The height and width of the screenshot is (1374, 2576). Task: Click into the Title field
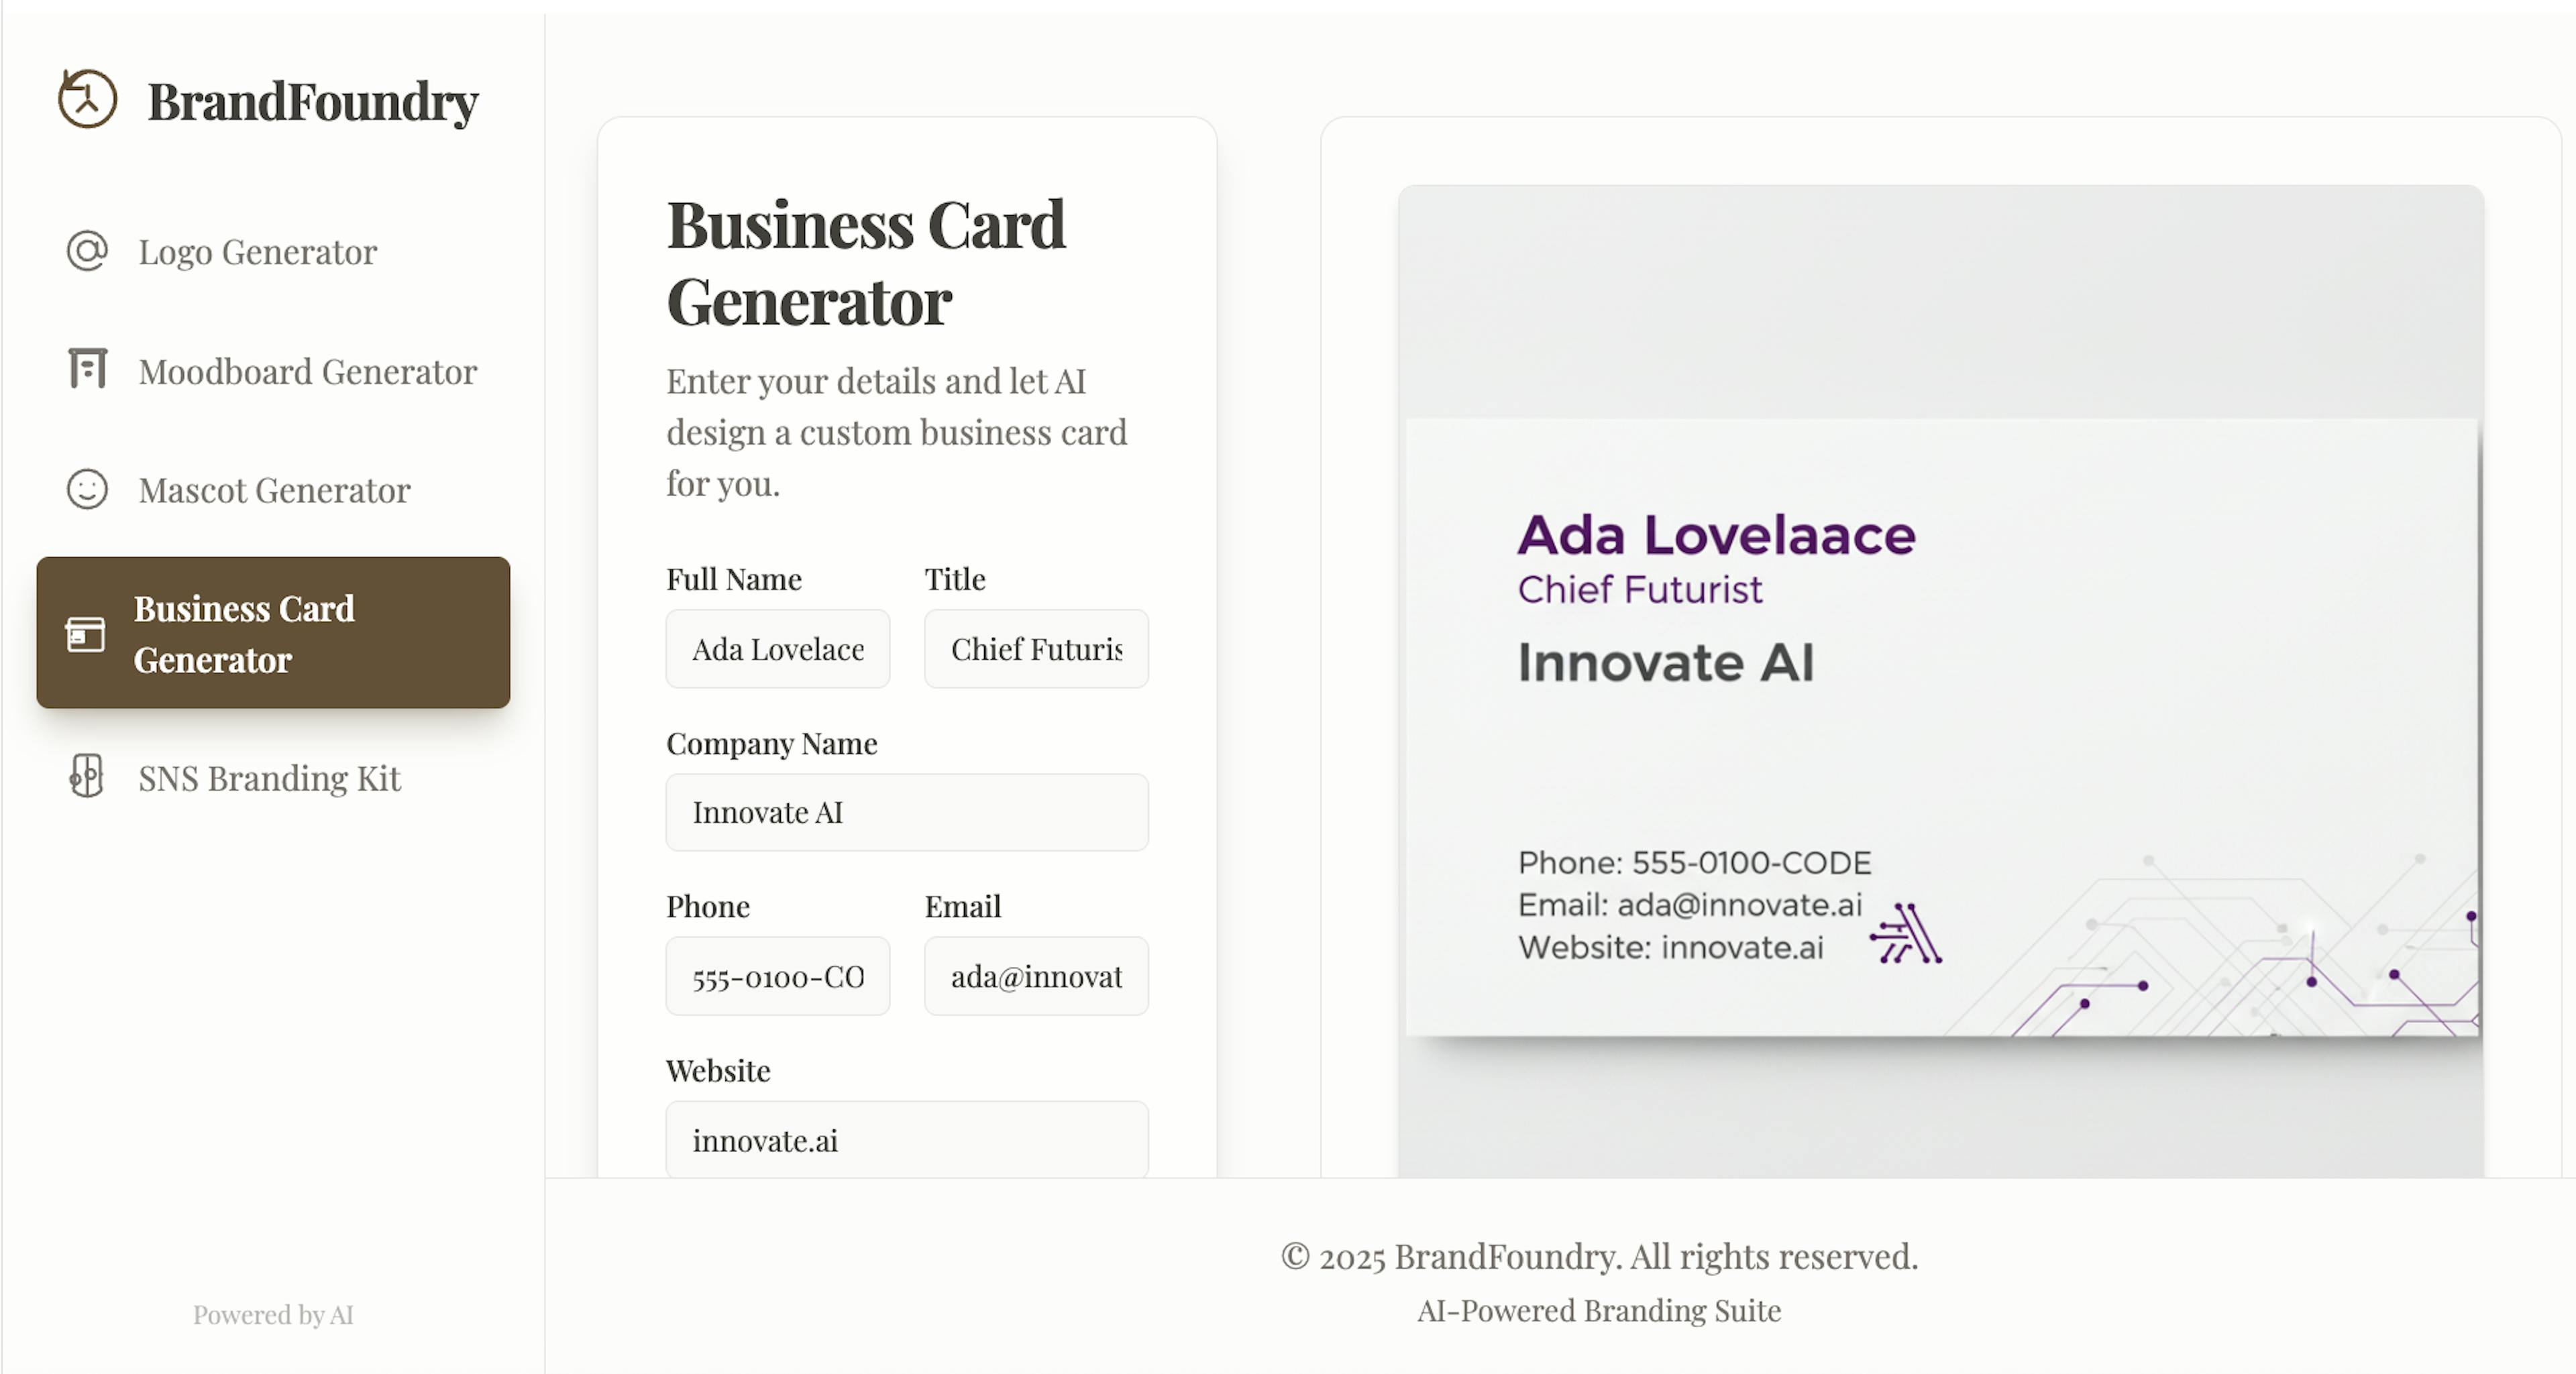(x=1036, y=648)
